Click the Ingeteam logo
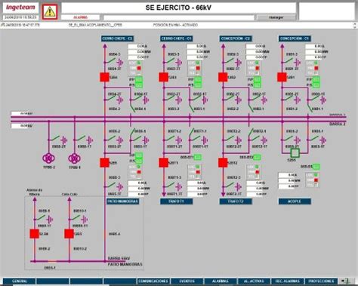The height and width of the screenshot is (286, 358). (x=20, y=8)
